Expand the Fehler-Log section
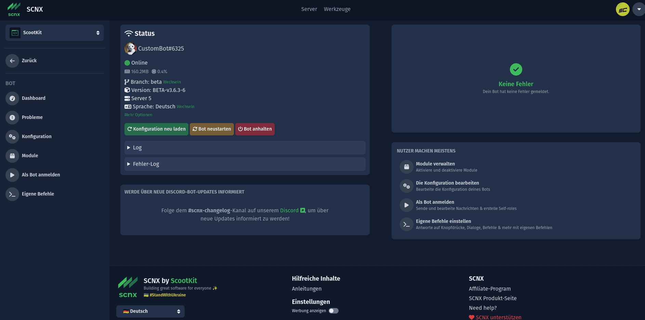Screen dimensions: 645x320 pyautogui.click(x=245, y=164)
